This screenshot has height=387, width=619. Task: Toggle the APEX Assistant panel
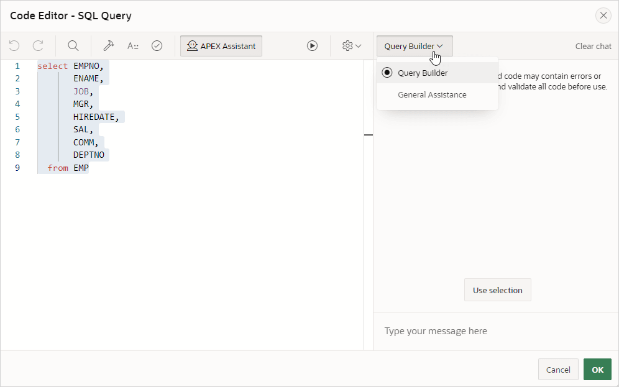click(x=221, y=46)
